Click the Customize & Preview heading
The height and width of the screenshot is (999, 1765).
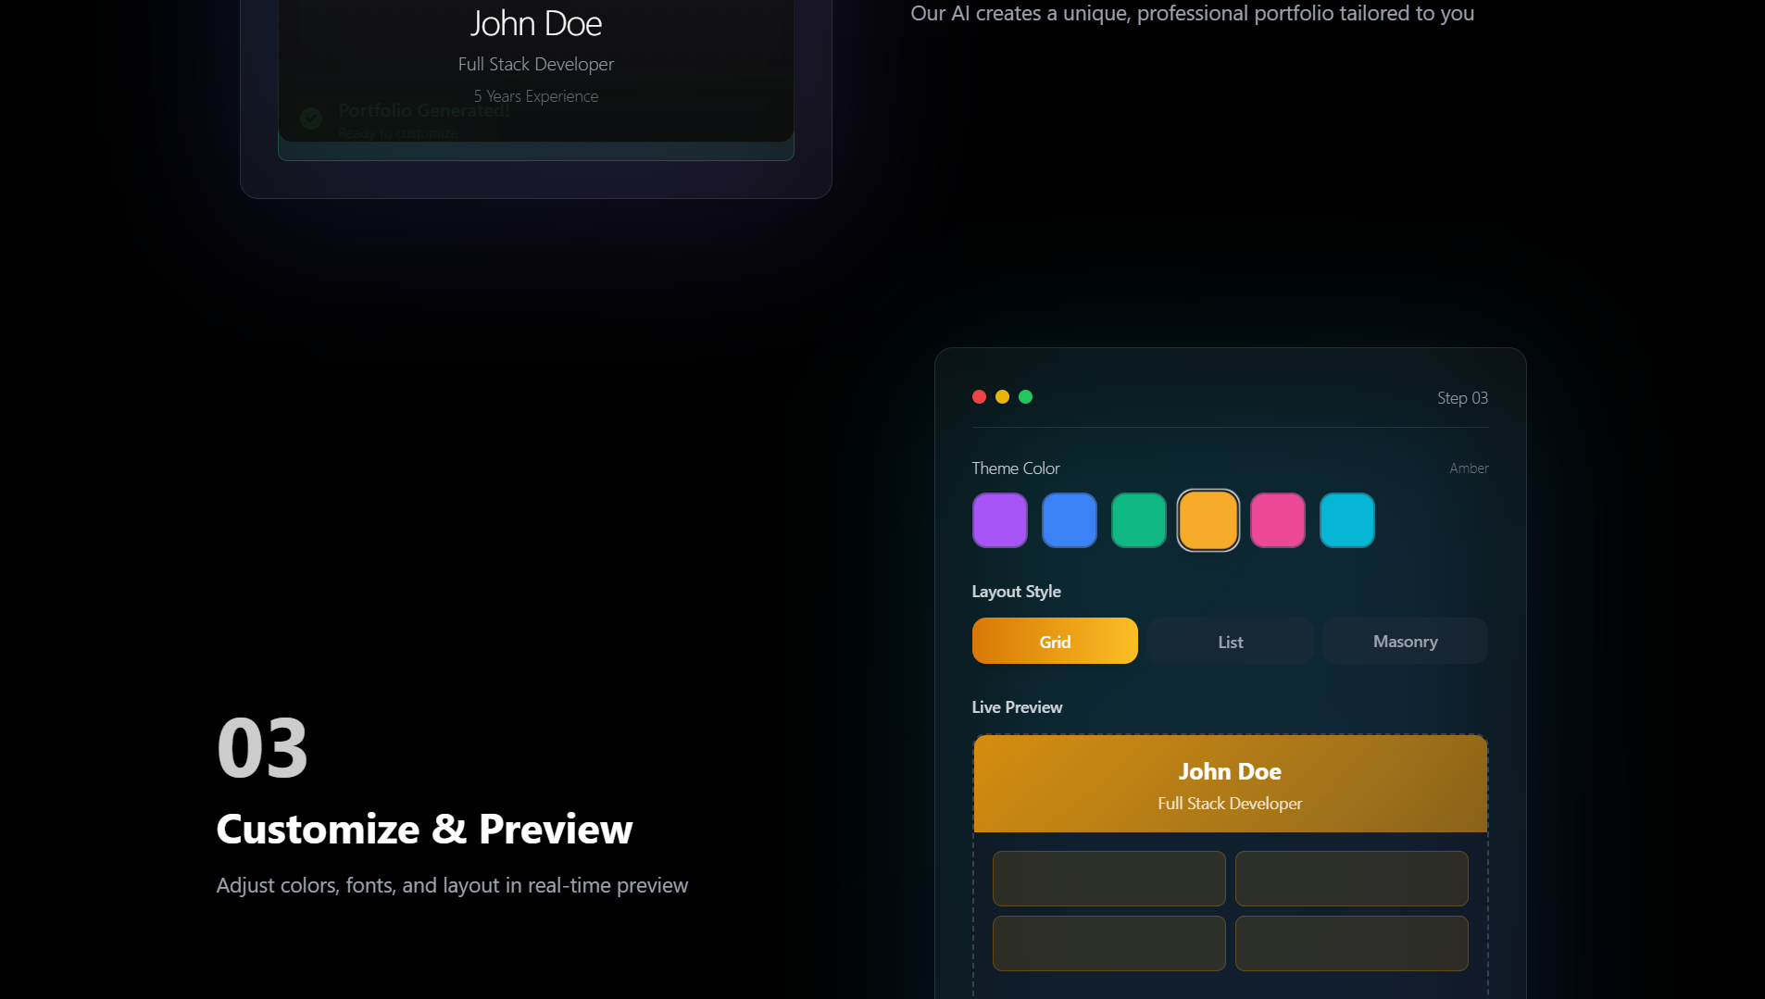(x=424, y=830)
